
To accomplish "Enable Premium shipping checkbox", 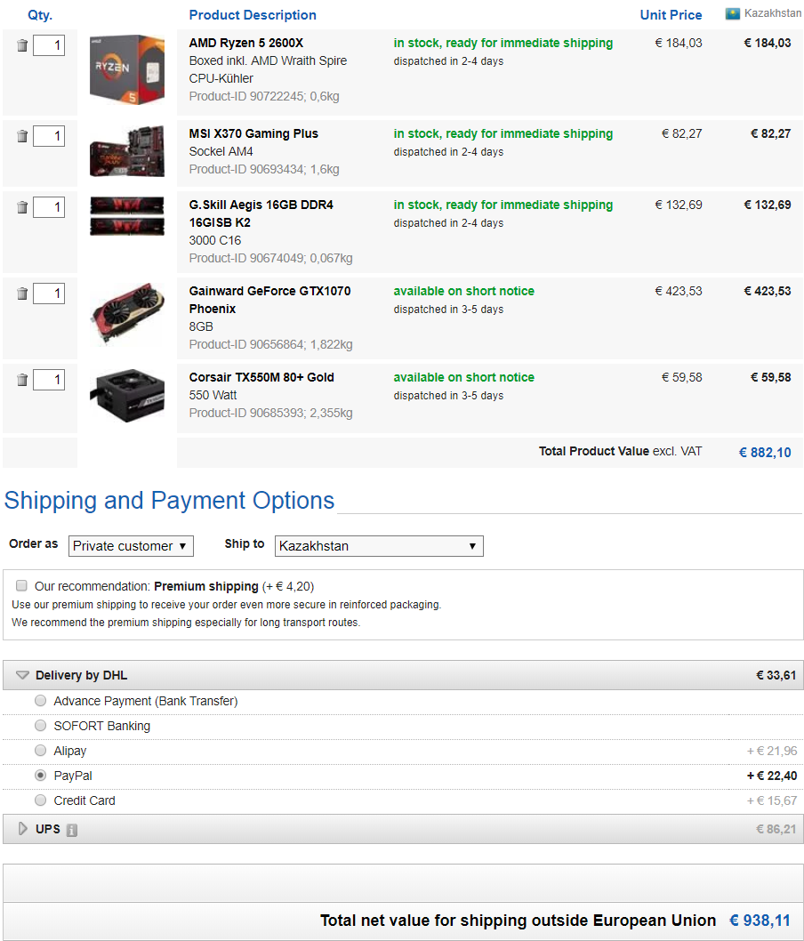I will tap(22, 586).
